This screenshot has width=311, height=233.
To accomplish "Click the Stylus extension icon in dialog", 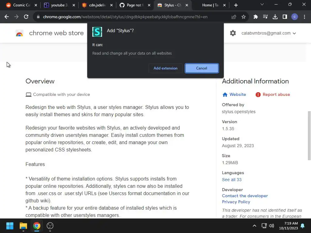I will click(x=97, y=32).
